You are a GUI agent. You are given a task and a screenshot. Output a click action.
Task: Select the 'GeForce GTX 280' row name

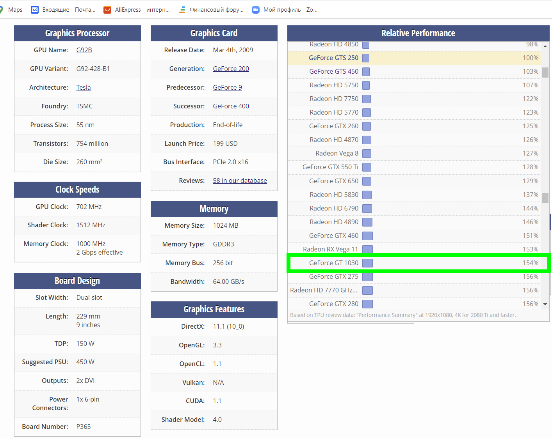[334, 304]
